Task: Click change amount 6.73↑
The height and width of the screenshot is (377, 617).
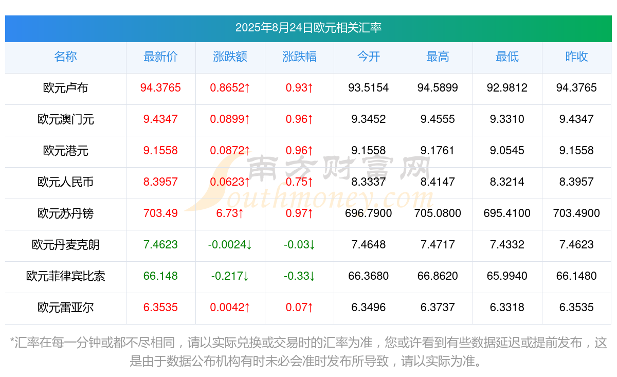Action: (230, 213)
